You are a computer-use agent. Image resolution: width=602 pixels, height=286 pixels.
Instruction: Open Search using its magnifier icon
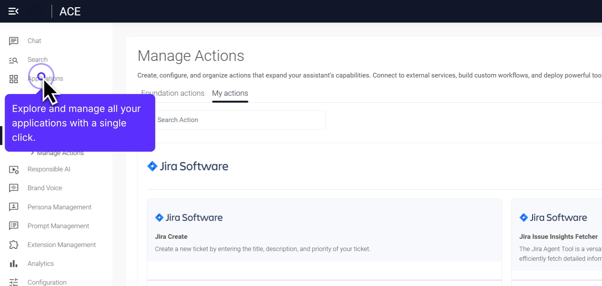pos(13,60)
